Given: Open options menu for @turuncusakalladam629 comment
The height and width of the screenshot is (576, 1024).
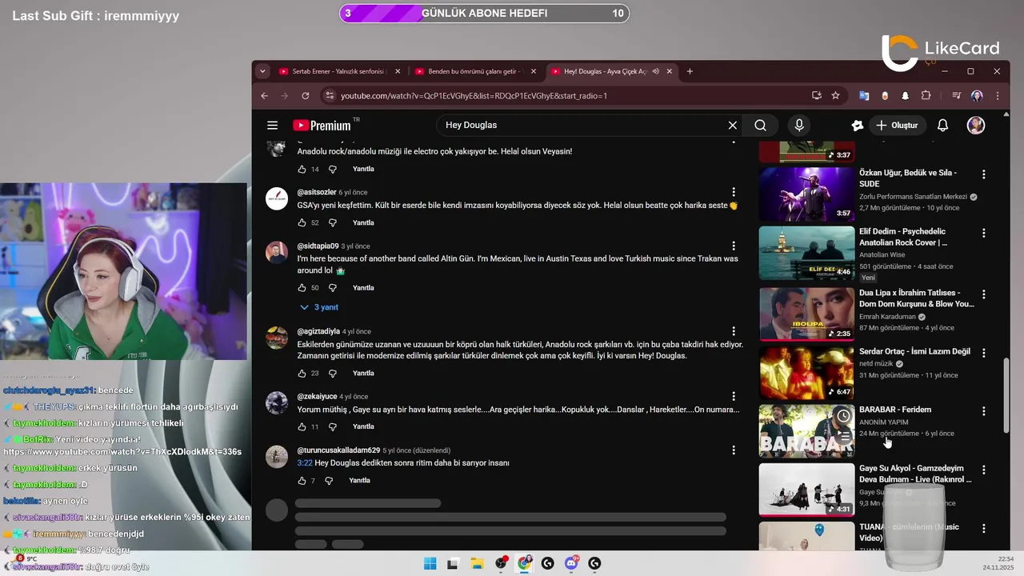Looking at the screenshot, I should [733, 450].
